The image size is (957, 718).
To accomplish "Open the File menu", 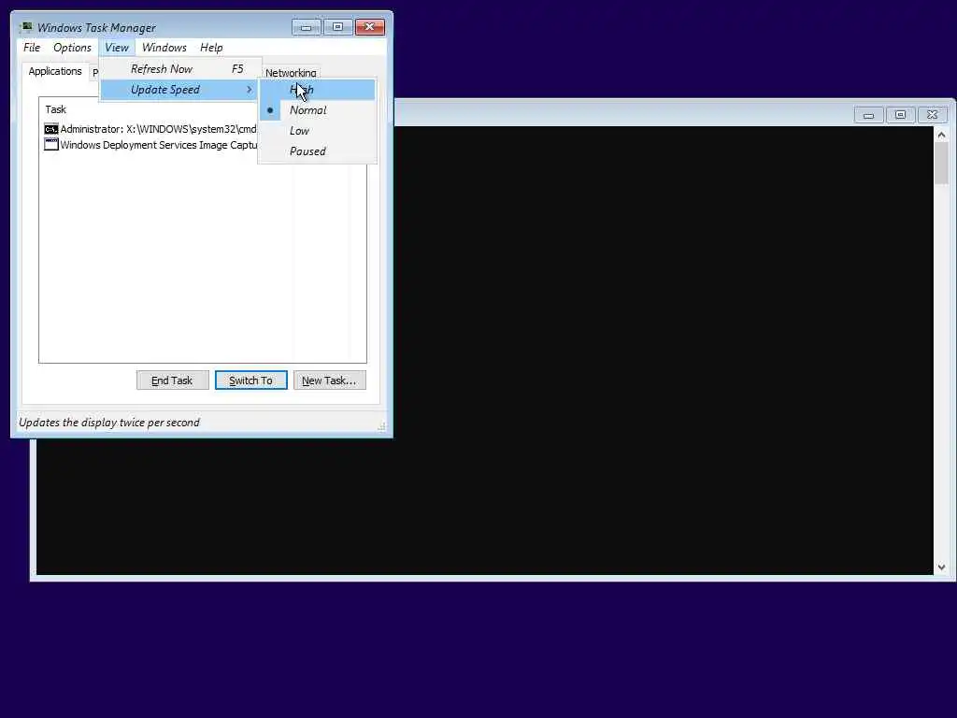I will [x=32, y=48].
